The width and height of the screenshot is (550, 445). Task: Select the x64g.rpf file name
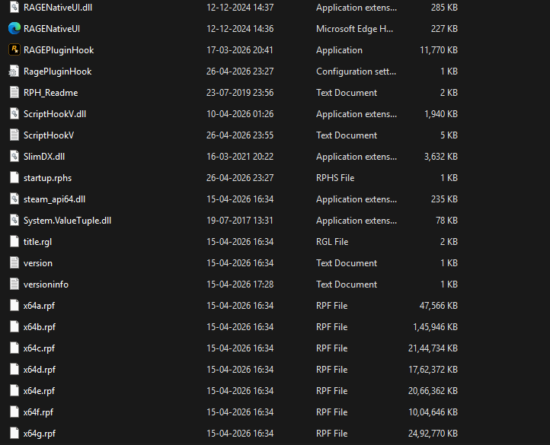pos(40,434)
